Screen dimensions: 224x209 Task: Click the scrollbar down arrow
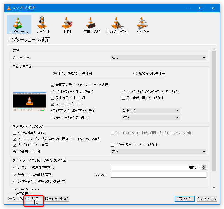point(214,187)
